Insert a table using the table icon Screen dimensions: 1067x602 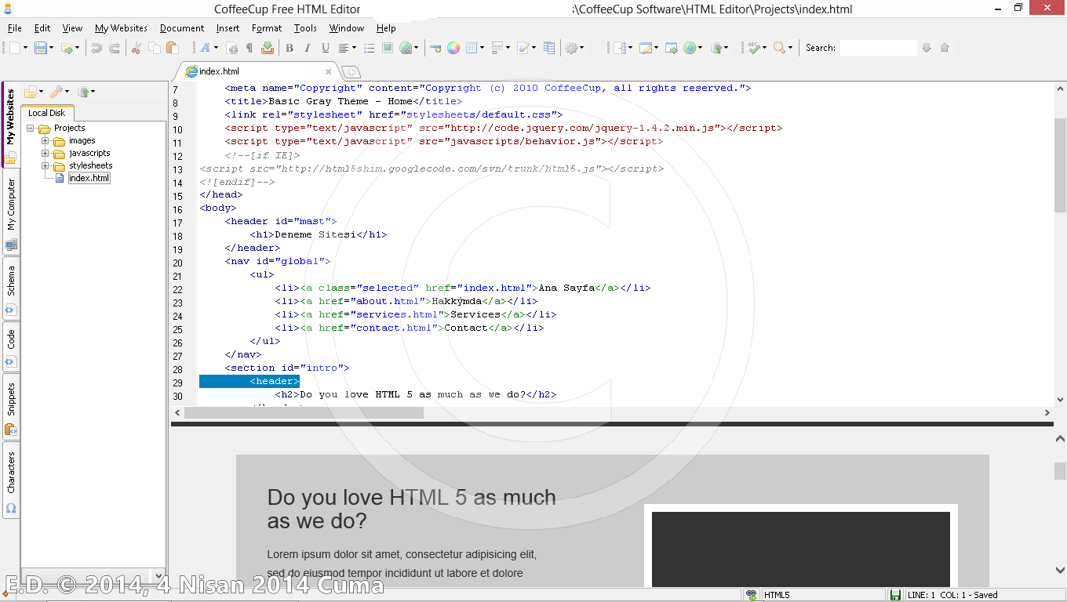click(x=471, y=48)
